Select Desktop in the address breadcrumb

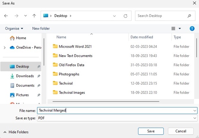[x=61, y=16]
